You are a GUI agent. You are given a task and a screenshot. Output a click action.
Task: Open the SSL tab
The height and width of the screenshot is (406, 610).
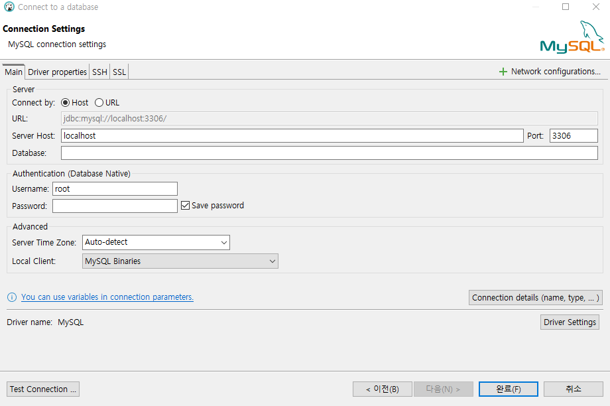[x=119, y=72]
